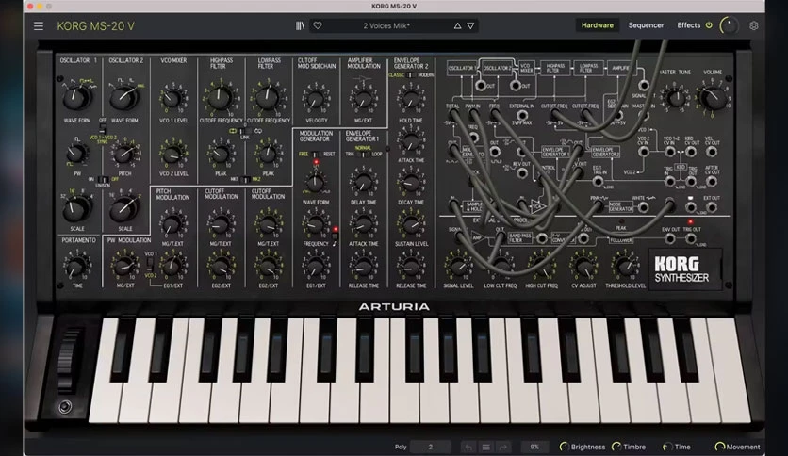Toggle the Effects power icon

[x=709, y=25]
